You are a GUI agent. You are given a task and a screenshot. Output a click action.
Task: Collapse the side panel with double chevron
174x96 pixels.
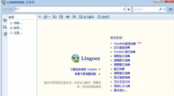click(40, 17)
